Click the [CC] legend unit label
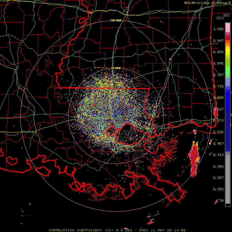 coord(220,18)
